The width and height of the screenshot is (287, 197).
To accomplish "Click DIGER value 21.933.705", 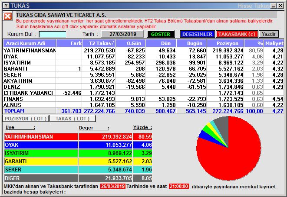I will point(119,178).
